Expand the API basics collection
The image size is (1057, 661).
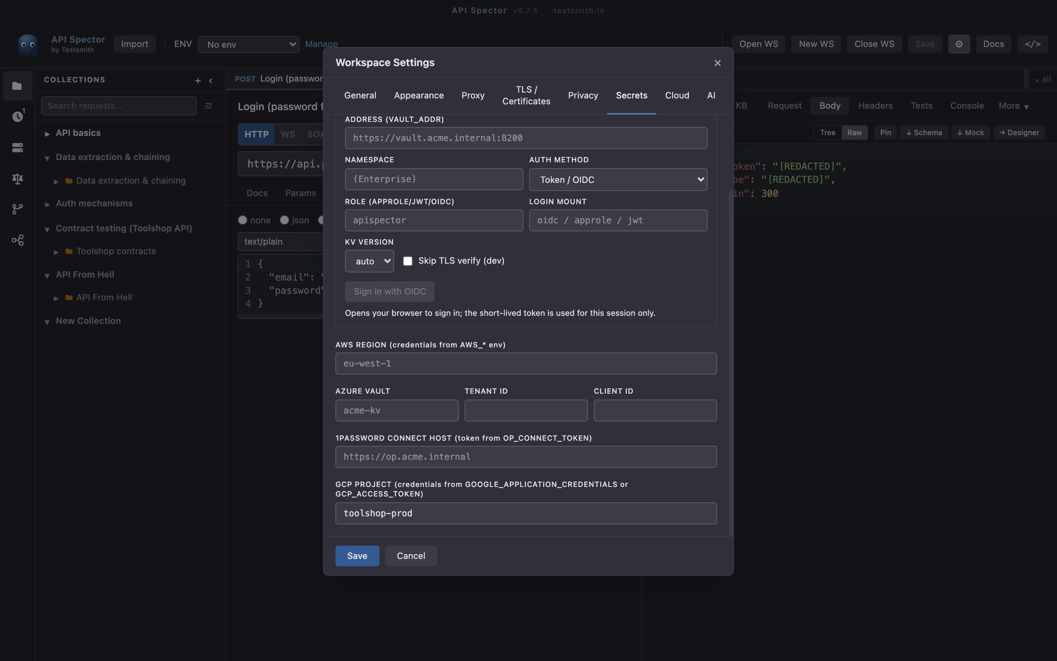(47, 134)
